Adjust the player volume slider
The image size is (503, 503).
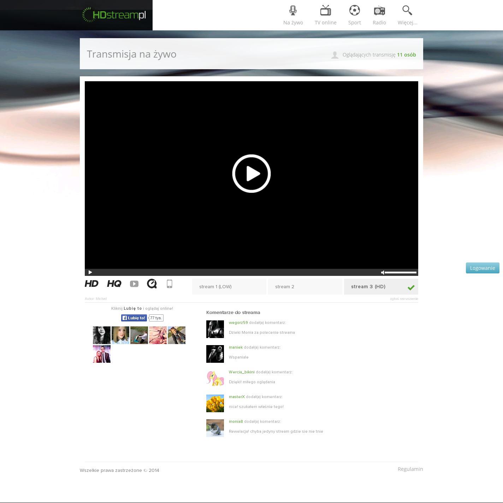click(x=400, y=272)
